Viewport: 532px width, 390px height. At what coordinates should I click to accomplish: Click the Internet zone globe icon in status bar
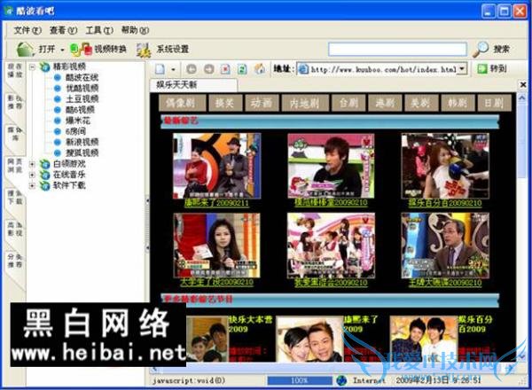tap(341, 380)
